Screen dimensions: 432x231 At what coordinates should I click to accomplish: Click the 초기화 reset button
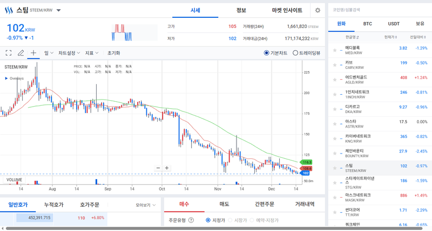[x=113, y=53]
